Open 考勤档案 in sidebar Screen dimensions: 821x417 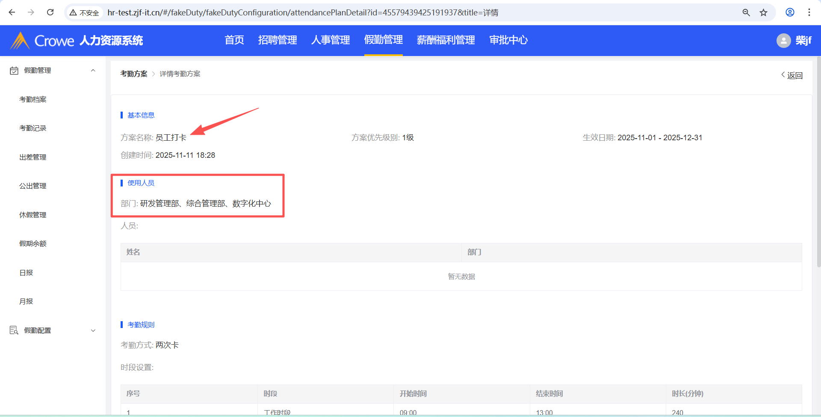pyautogui.click(x=33, y=99)
